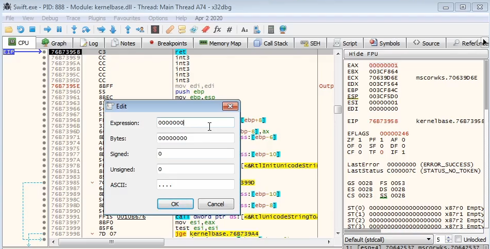Open the Debug menu
This screenshot has width=490, height=249.
[x=50, y=18]
